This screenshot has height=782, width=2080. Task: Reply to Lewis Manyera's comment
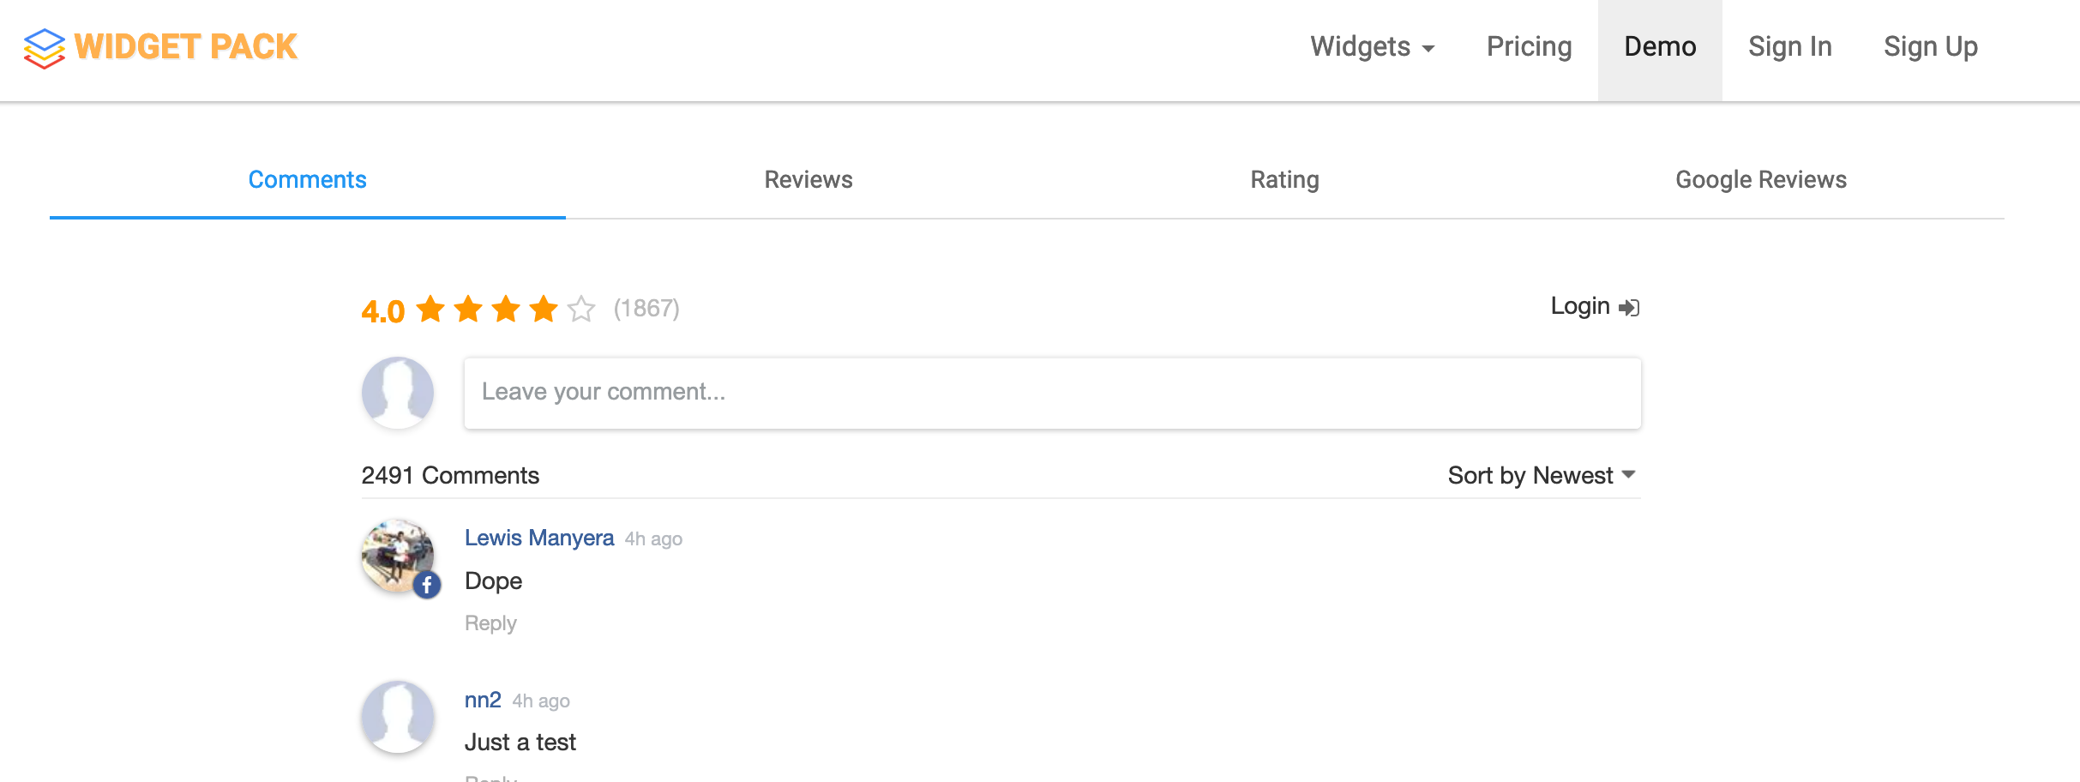(x=490, y=623)
